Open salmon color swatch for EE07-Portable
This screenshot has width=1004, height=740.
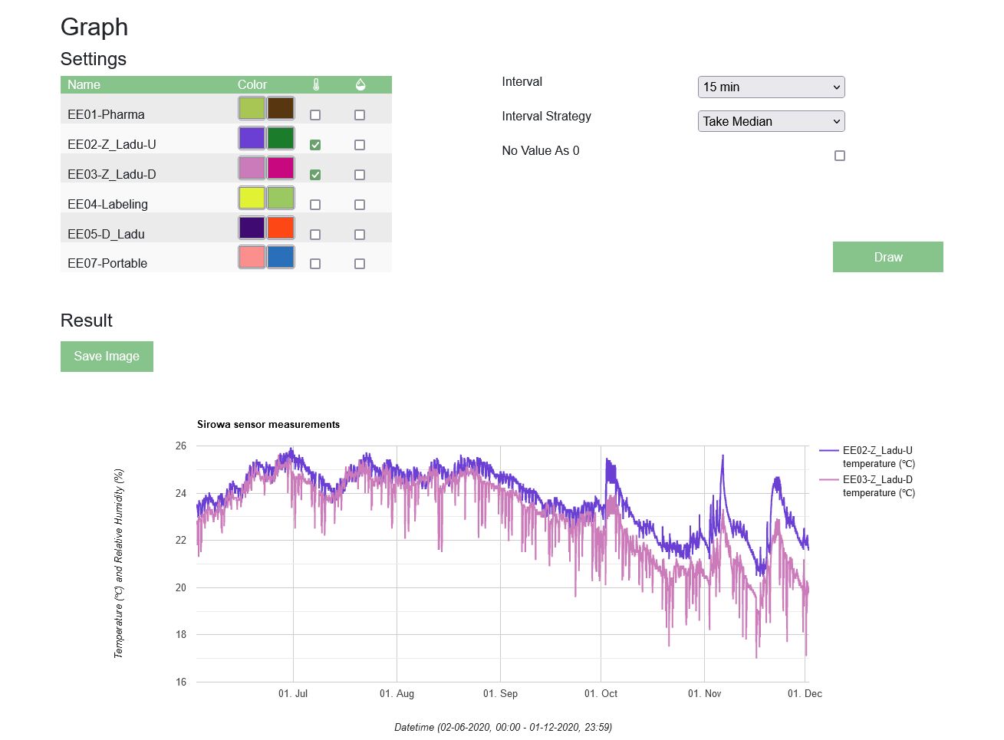point(252,257)
